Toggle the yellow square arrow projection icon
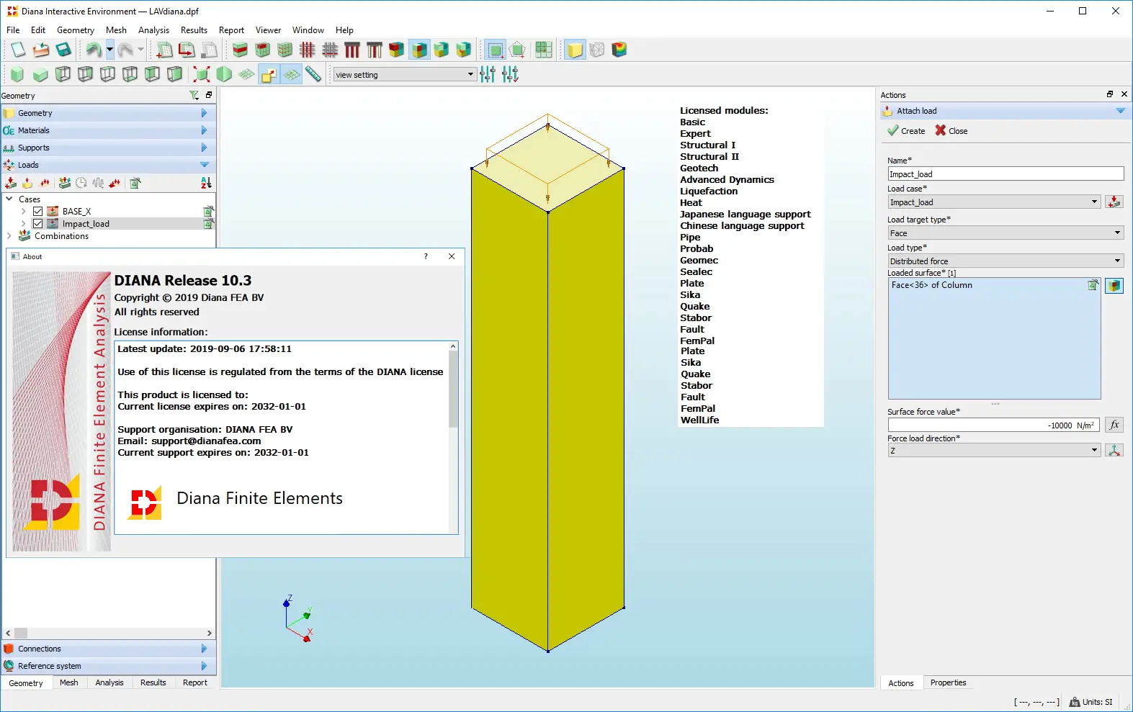Viewport: 1133px width, 712px height. click(269, 74)
